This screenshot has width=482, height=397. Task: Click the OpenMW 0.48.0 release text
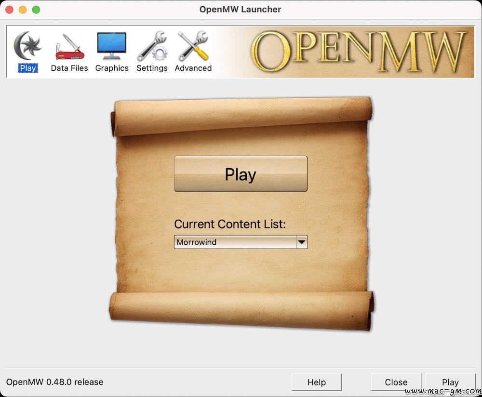click(x=55, y=382)
